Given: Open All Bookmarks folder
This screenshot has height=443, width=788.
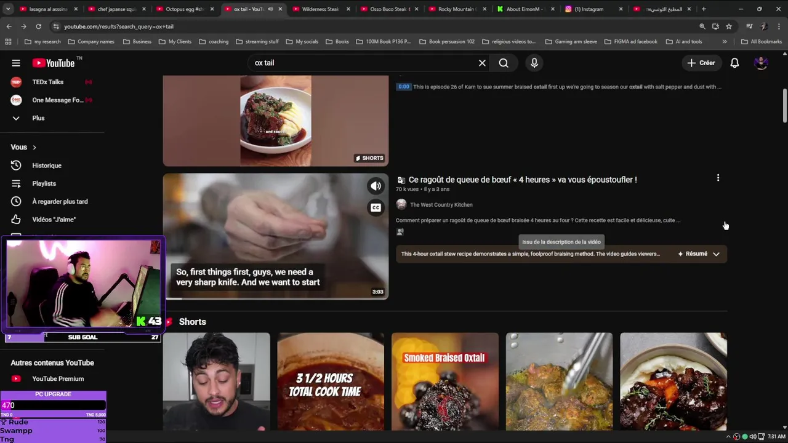Looking at the screenshot, I should click(762, 42).
